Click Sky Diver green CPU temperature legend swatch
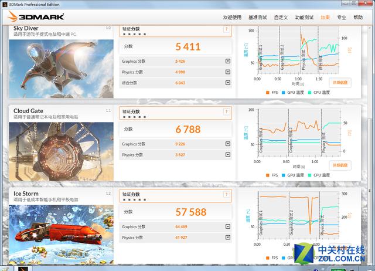375x271 pixels. [x=310, y=93]
